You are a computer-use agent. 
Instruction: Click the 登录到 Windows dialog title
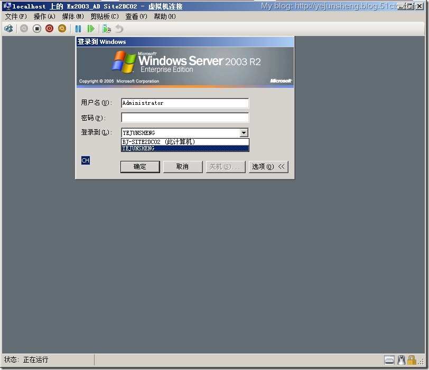101,42
